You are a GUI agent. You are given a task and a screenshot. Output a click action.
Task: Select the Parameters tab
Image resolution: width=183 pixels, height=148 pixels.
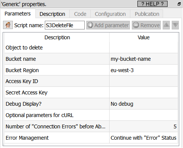[18, 14]
